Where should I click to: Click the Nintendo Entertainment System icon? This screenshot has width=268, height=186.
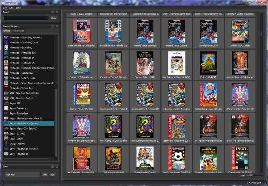[x=6, y=68]
